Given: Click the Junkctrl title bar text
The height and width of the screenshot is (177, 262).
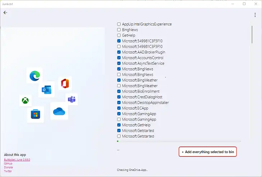Looking at the screenshot, I should (x=8, y=4).
